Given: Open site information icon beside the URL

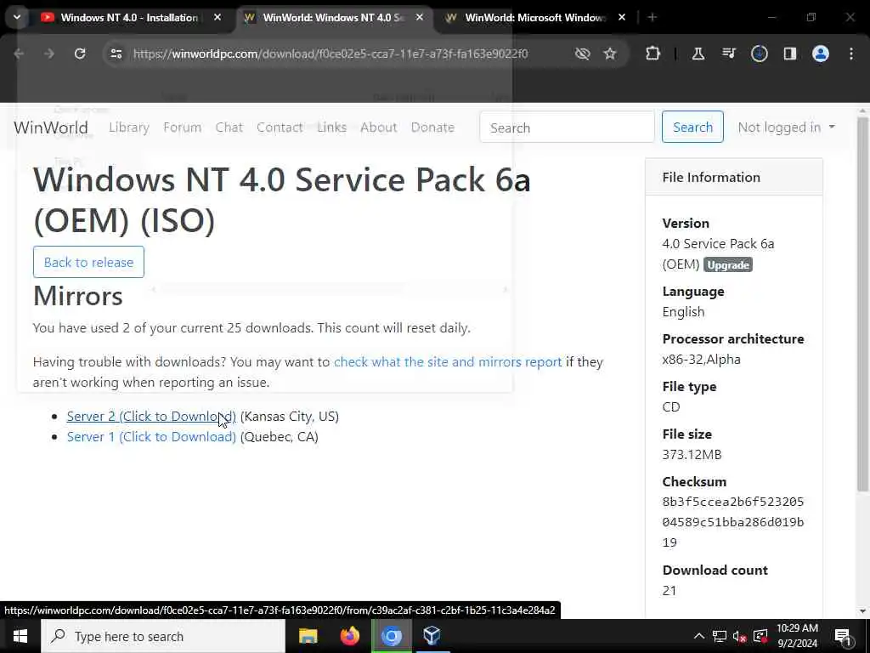Looking at the screenshot, I should 116,54.
